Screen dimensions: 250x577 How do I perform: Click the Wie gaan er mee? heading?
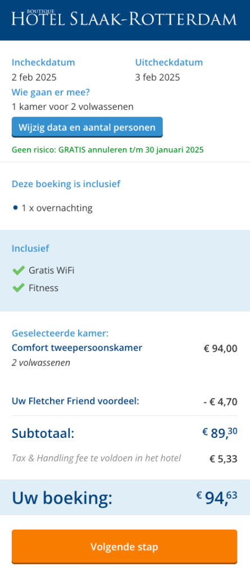[51, 92]
